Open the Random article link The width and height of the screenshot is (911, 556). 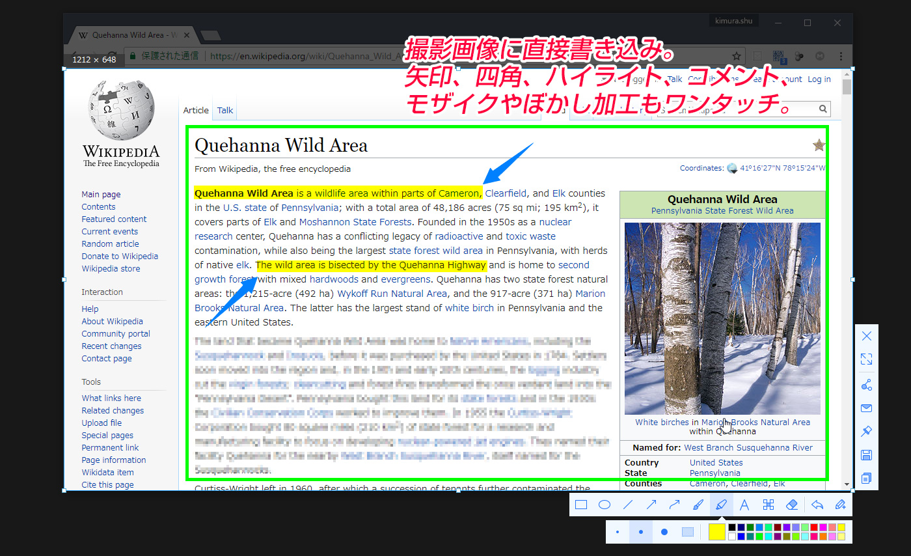[110, 243]
